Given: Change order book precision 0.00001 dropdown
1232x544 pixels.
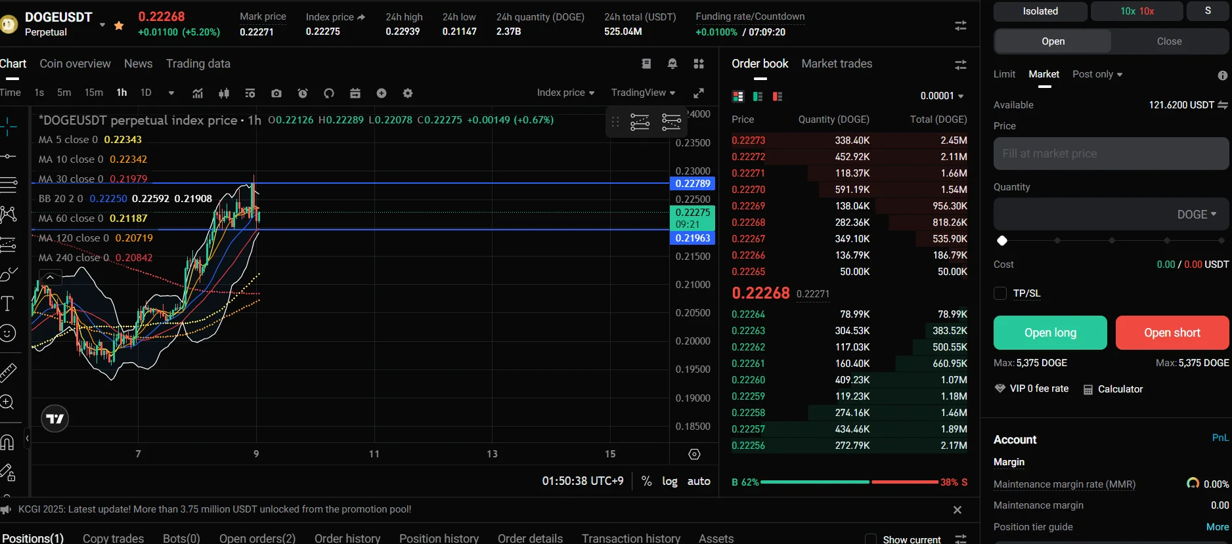Looking at the screenshot, I should point(942,96).
